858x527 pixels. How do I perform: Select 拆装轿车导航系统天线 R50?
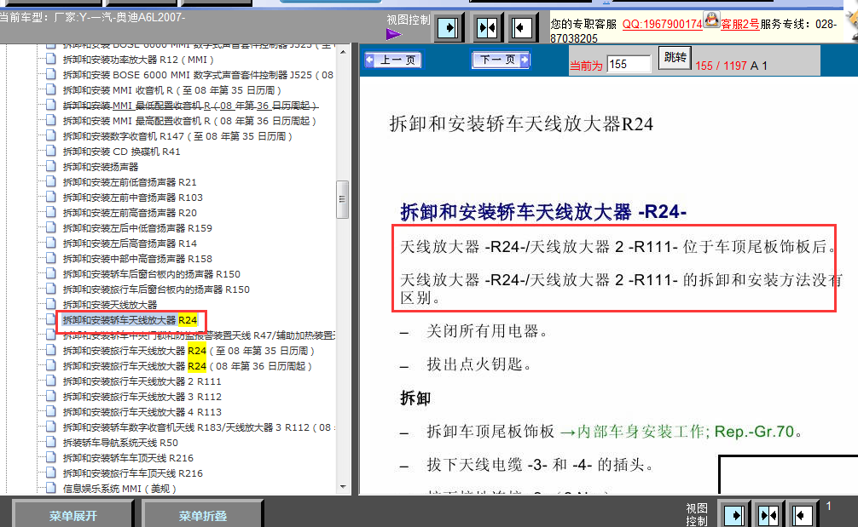pos(120,442)
